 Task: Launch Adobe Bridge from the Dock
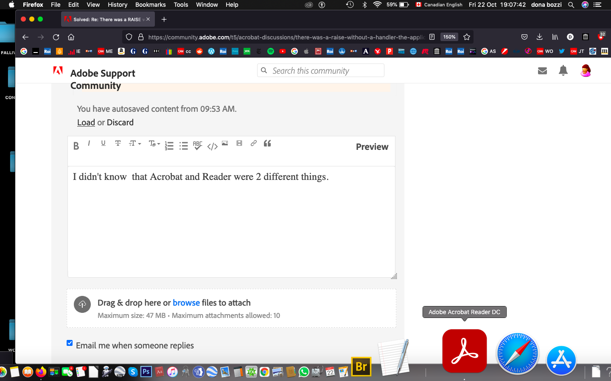(362, 366)
